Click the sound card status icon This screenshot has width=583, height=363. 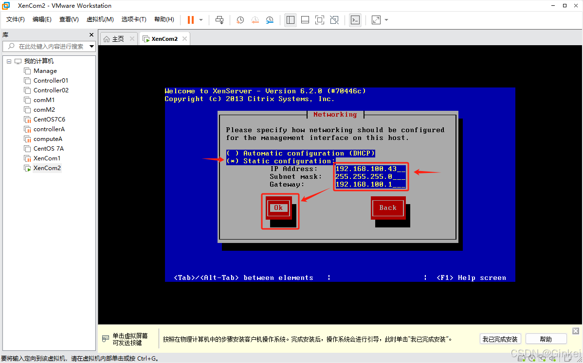point(552,358)
